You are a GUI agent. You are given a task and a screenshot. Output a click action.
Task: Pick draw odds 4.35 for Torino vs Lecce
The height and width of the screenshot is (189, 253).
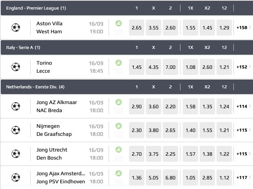(153, 67)
